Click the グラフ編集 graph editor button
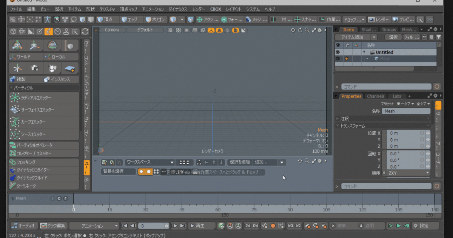 point(53,226)
